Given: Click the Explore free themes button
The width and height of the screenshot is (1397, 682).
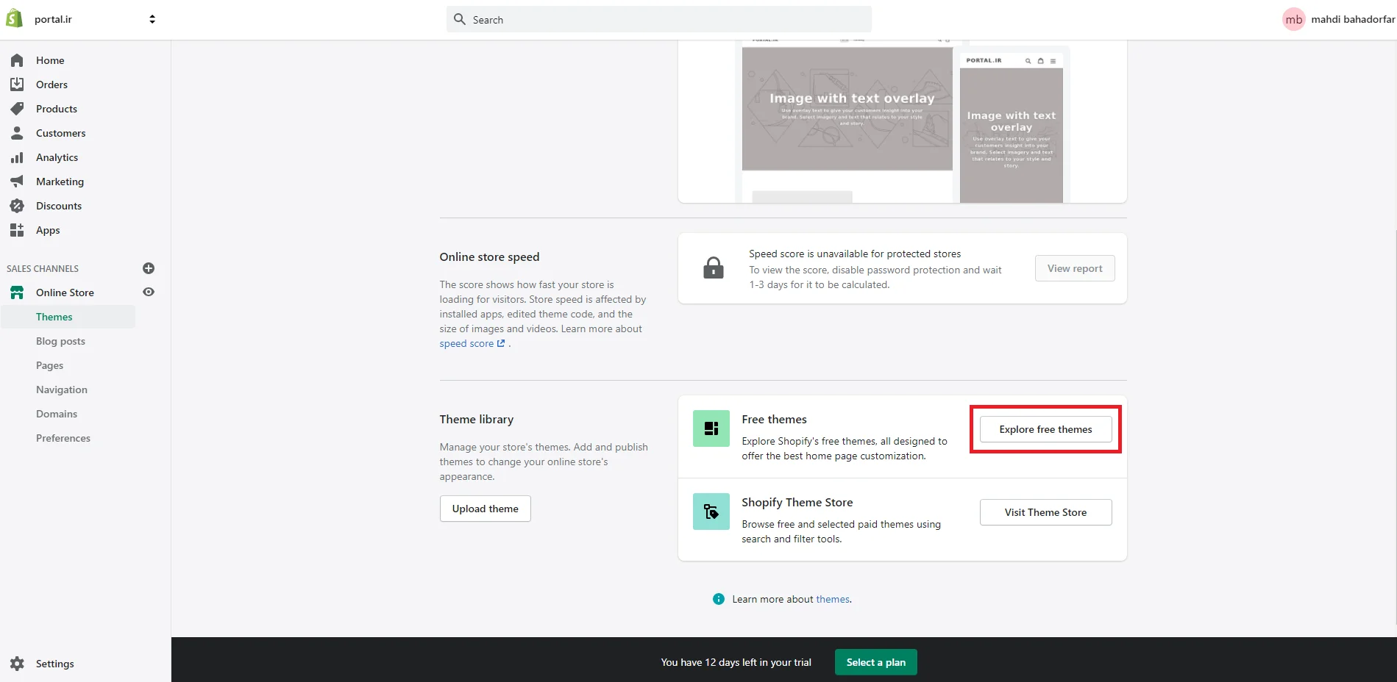Looking at the screenshot, I should click(1045, 429).
